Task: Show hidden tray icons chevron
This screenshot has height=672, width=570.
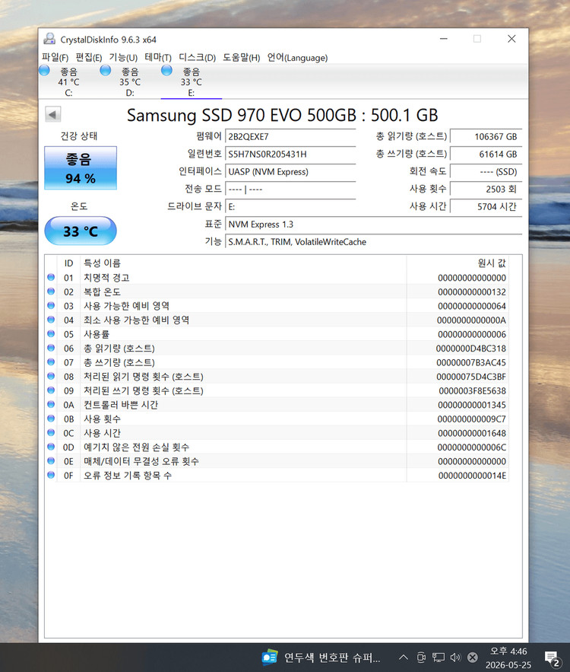Action: (x=403, y=657)
